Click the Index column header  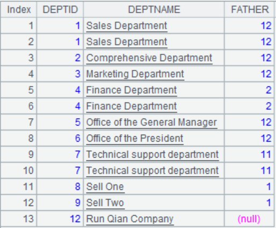(19, 10)
